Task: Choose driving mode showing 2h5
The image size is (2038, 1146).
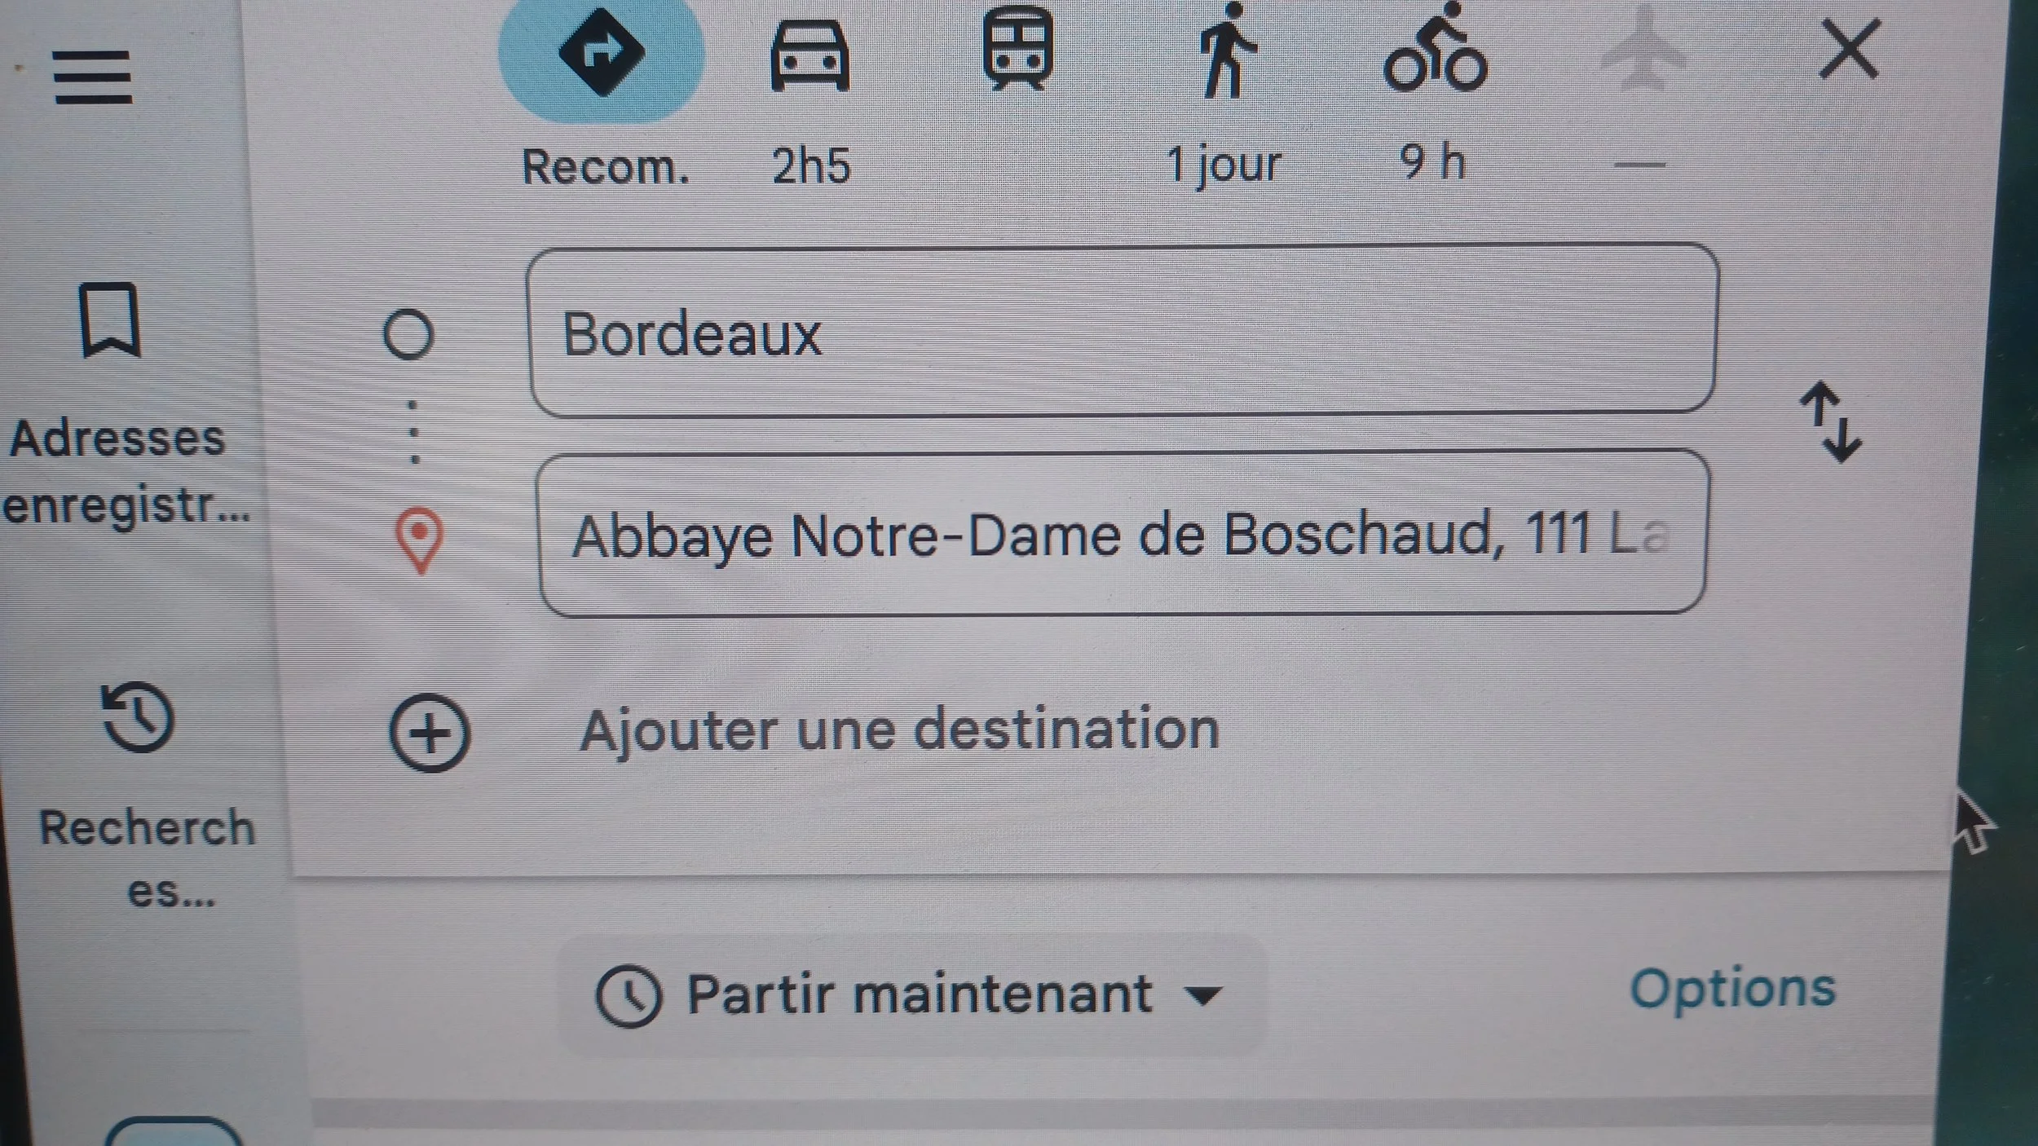Action: point(809,57)
